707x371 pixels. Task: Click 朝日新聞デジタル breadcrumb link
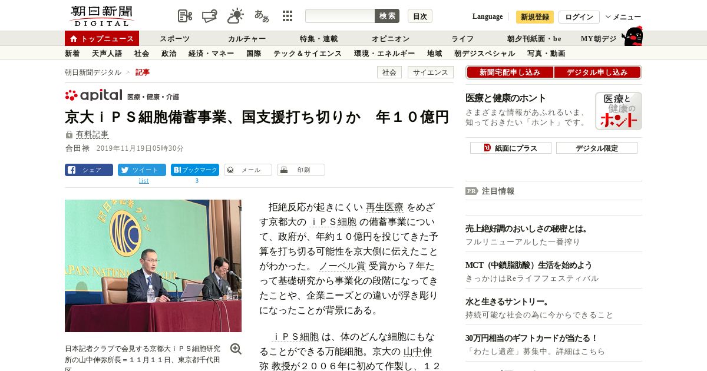(93, 72)
